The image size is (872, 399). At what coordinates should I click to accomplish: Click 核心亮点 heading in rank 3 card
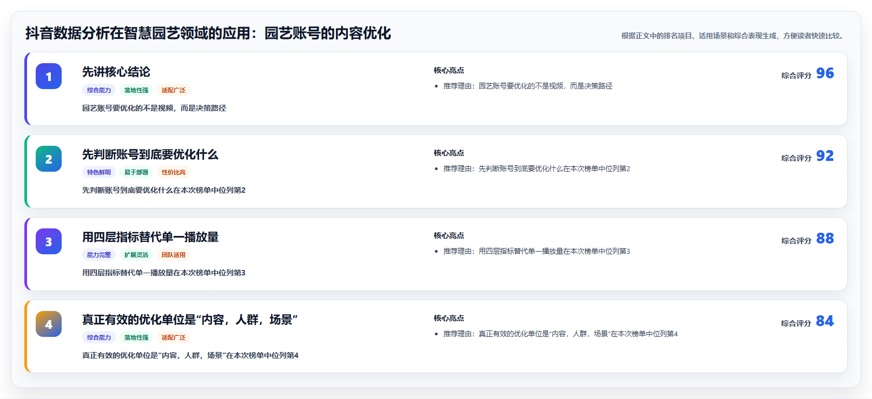[449, 235]
